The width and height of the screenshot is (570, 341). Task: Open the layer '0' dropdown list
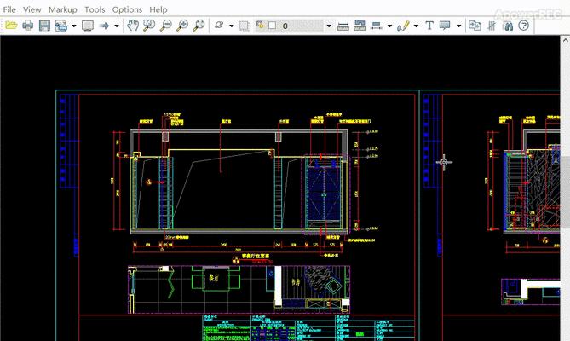click(x=329, y=26)
